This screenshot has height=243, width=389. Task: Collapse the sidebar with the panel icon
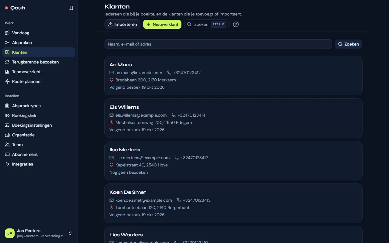click(x=71, y=8)
